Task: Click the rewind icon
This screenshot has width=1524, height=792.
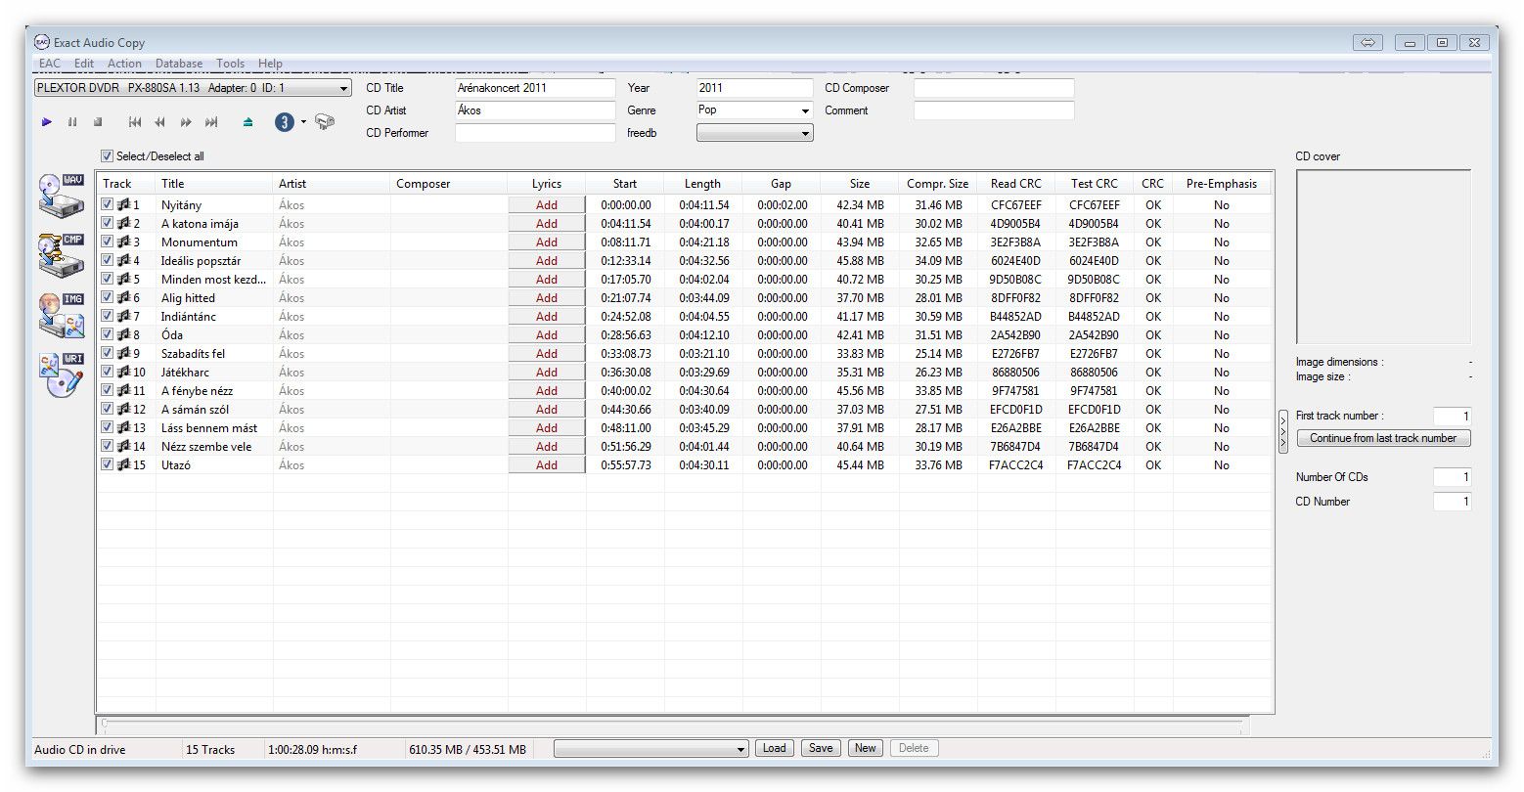Action: [x=160, y=122]
